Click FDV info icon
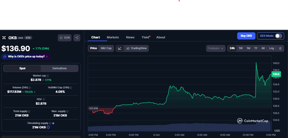The width and height of the screenshot is (288, 138). 44,99
